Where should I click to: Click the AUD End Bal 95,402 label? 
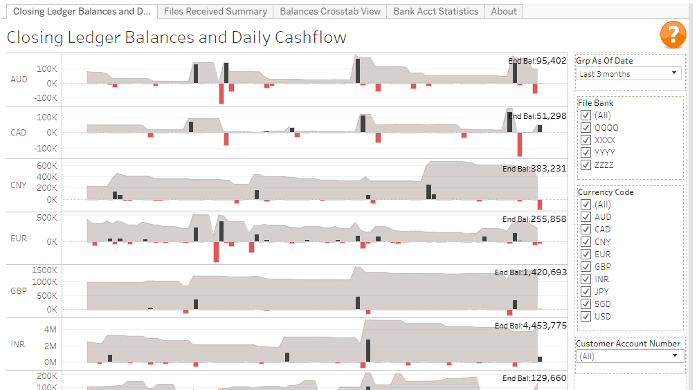(538, 61)
